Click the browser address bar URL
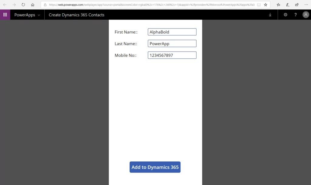 click(152, 5)
